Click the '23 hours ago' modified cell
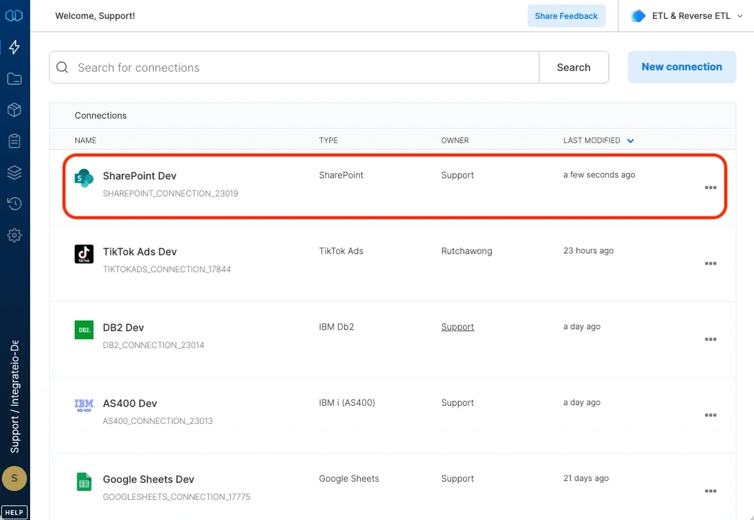754x520 pixels. [x=589, y=251]
